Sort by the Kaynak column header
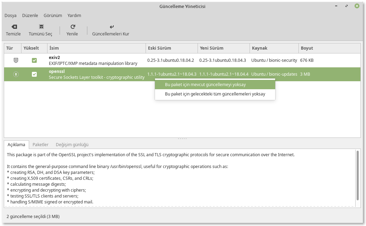Viewport: 366px width, 226px height. pos(274,48)
